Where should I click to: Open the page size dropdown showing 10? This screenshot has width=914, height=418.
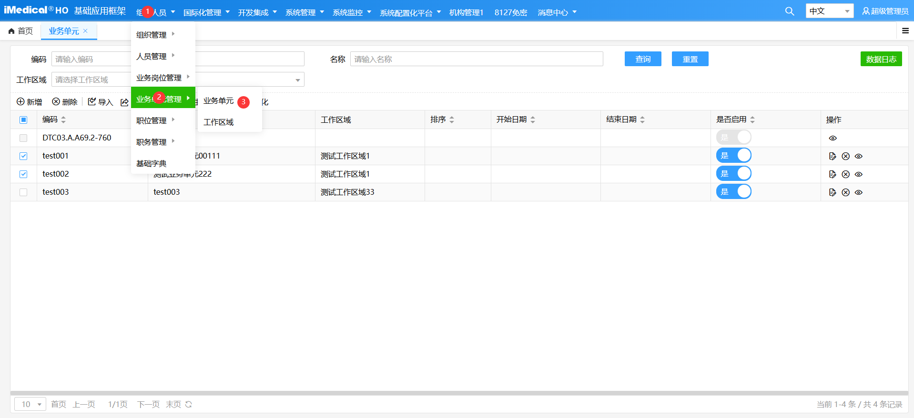point(30,404)
